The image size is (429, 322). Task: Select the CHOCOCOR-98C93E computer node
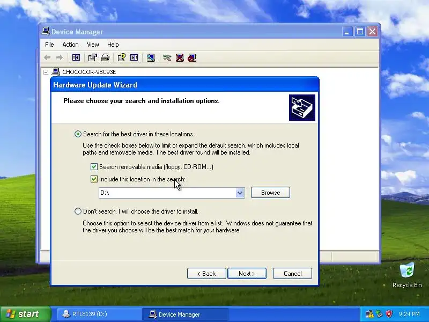[89, 72]
